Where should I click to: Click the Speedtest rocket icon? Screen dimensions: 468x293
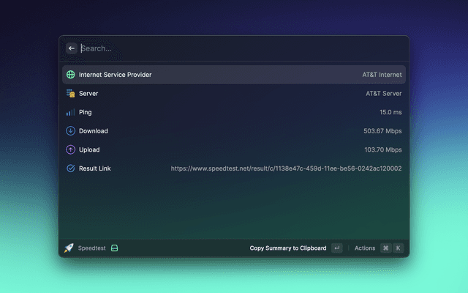point(69,248)
